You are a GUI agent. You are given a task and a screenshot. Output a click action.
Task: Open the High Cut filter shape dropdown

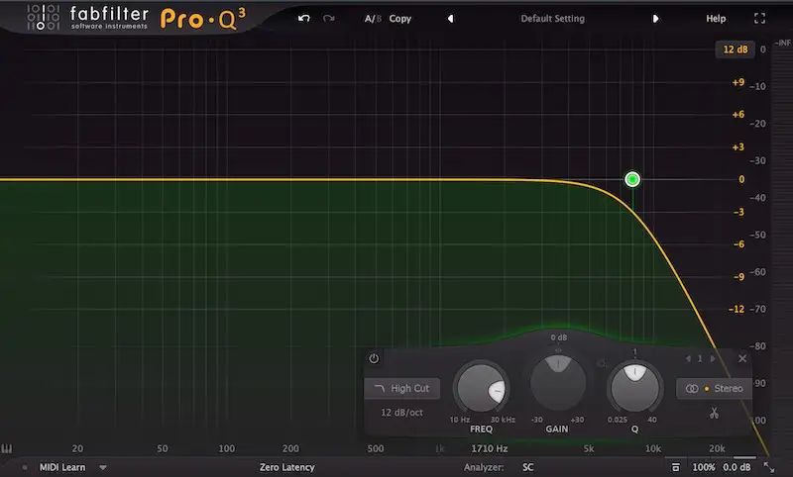(401, 389)
